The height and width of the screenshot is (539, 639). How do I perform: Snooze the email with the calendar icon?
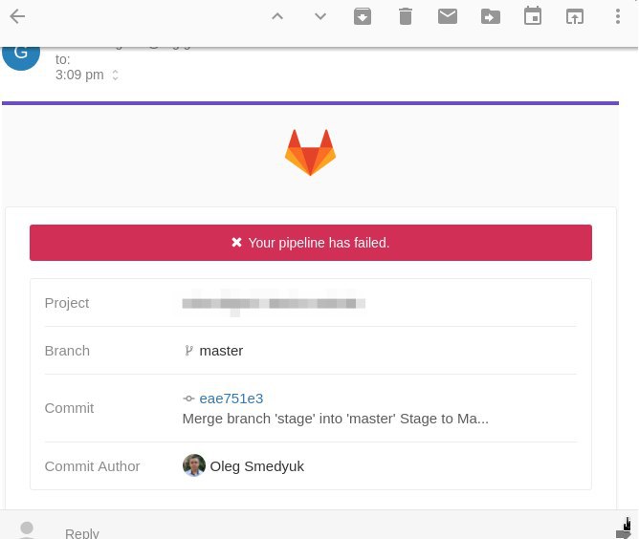[533, 16]
